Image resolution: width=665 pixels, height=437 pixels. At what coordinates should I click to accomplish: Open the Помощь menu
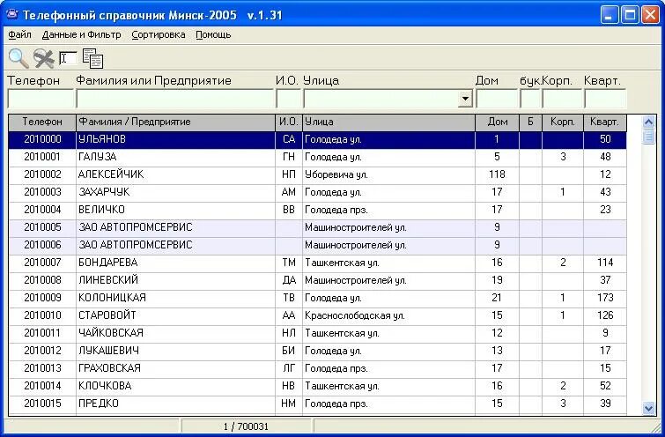[x=213, y=34]
